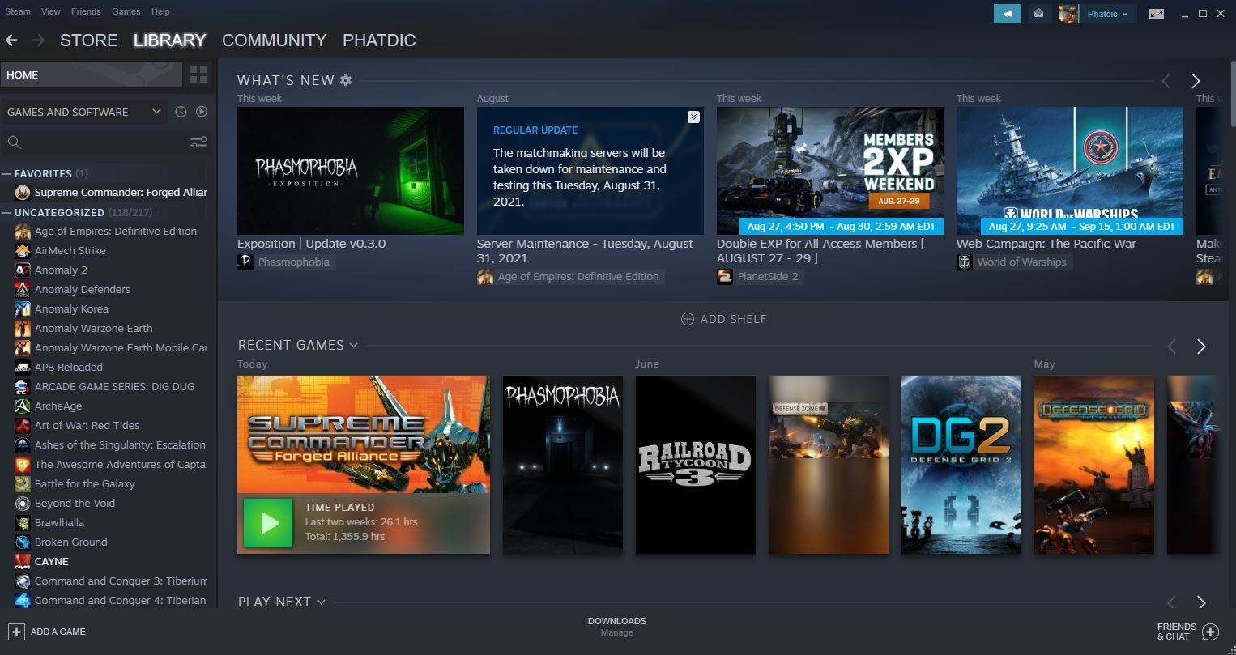The width and height of the screenshot is (1236, 655).
Task: Open Exposition Update v0.3.0 news title
Action: 312,244
